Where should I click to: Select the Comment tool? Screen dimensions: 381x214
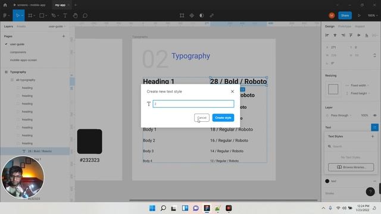click(x=85, y=15)
